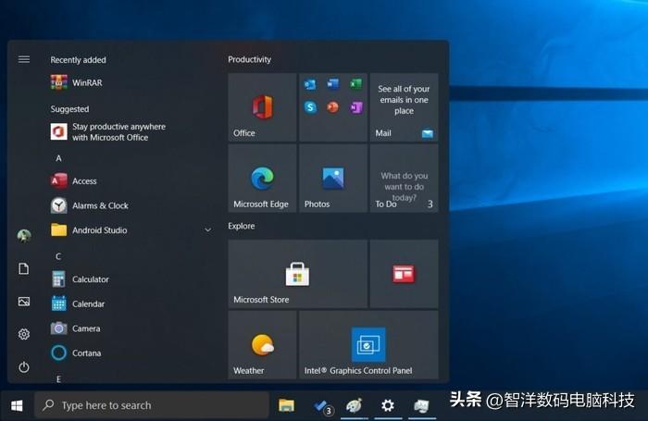Expand the Android Studio folder chevron

pyautogui.click(x=208, y=230)
